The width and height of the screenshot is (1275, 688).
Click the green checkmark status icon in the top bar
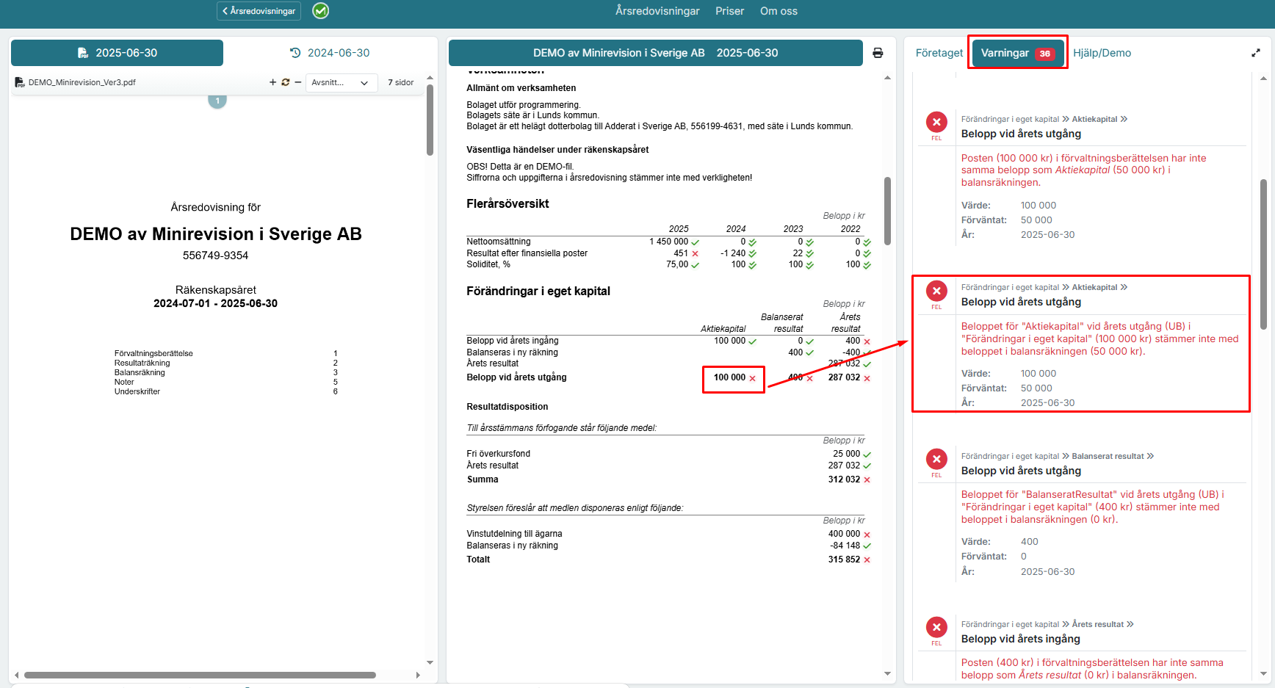pyautogui.click(x=321, y=11)
